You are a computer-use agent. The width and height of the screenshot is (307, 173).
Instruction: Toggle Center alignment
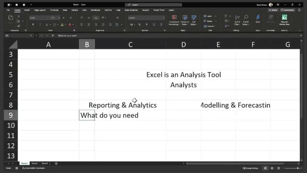89,25
